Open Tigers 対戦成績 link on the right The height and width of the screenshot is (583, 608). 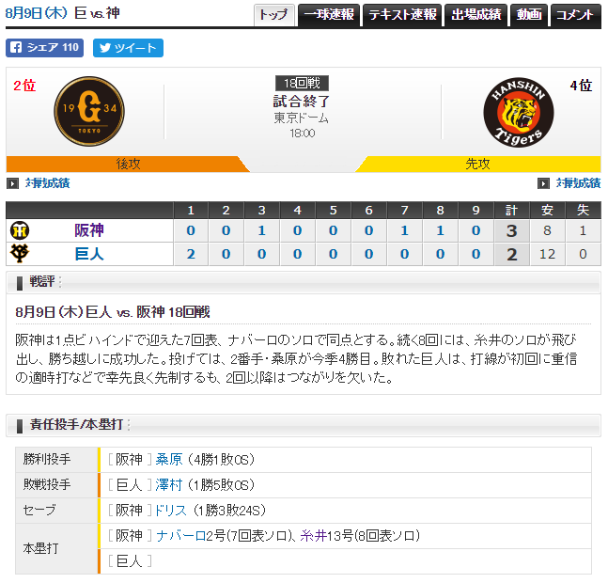point(578,183)
